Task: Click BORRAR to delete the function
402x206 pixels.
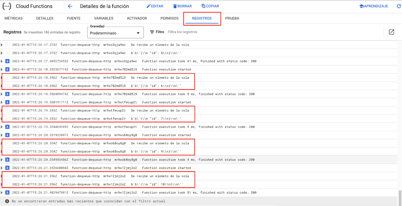Action: (x=182, y=6)
